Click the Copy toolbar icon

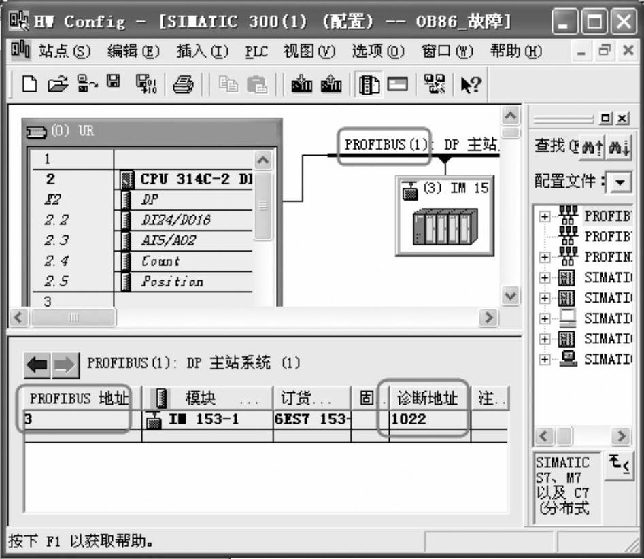228,84
